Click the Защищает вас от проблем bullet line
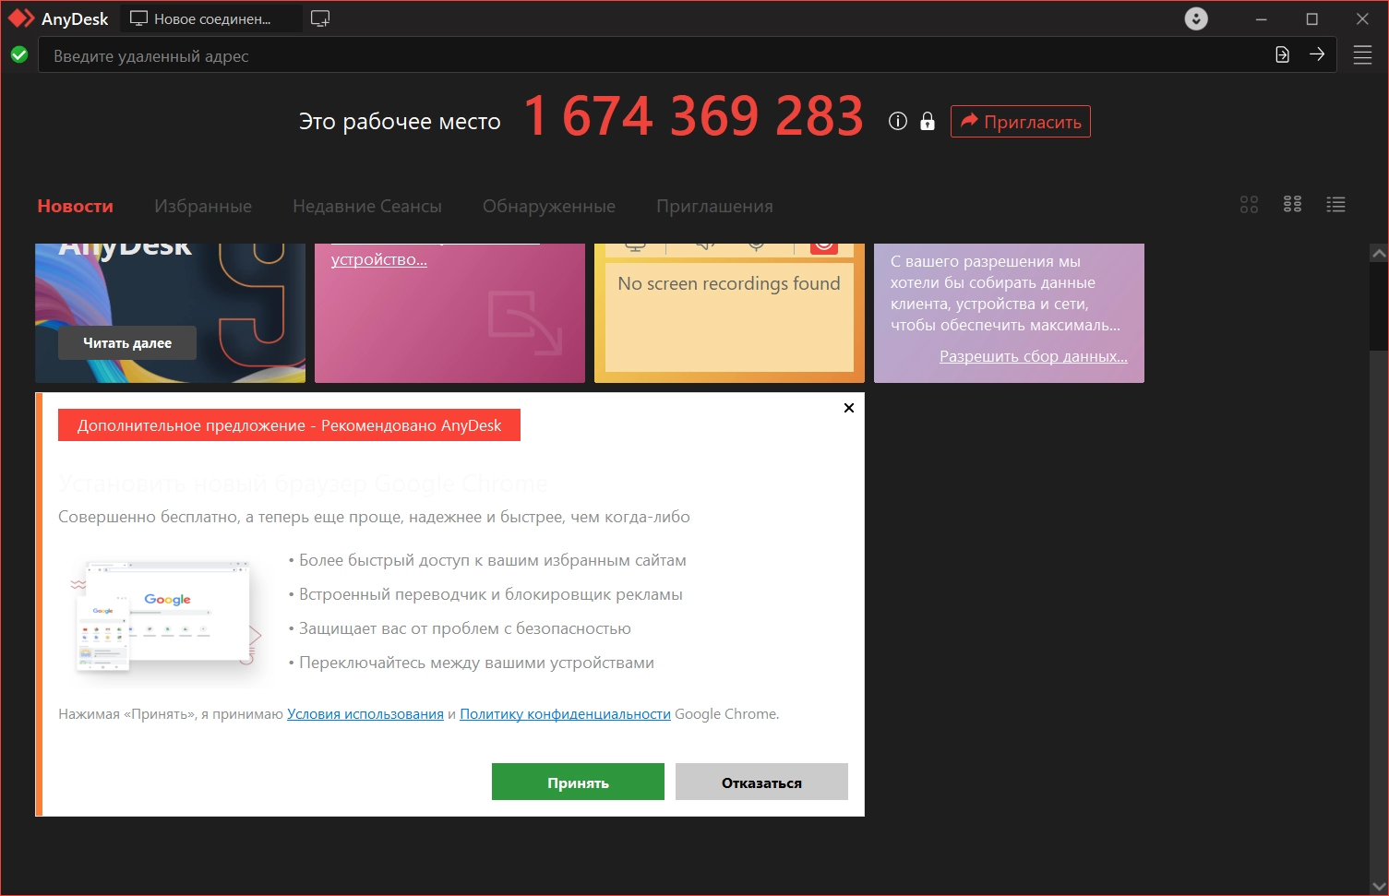 click(x=460, y=628)
